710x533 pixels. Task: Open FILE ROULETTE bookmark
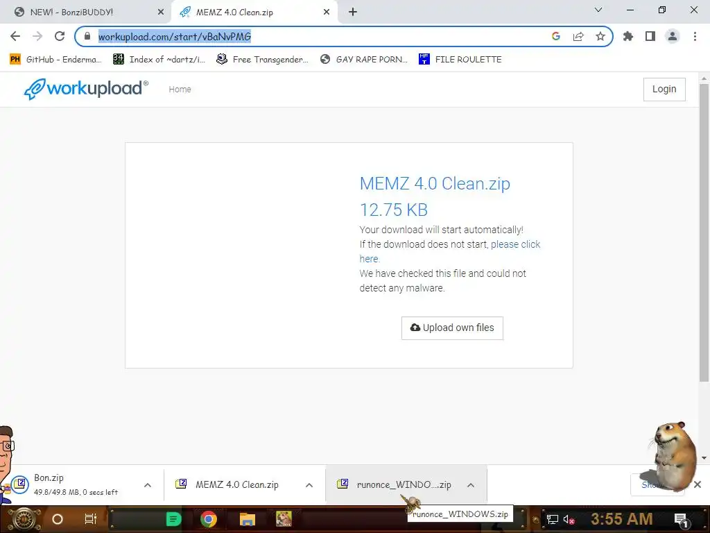point(460,60)
